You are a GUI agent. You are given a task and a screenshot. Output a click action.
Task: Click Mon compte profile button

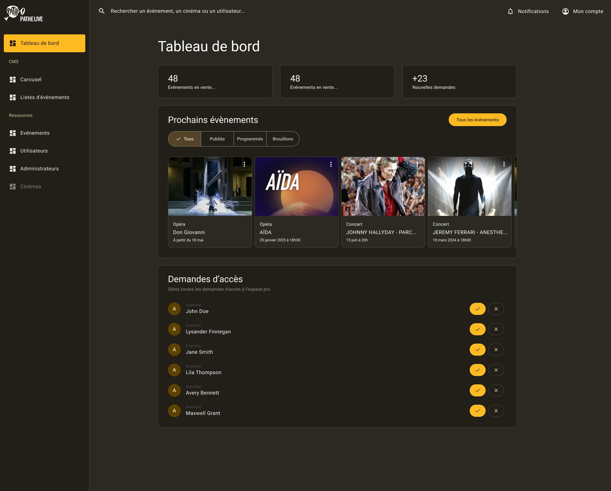pyautogui.click(x=582, y=11)
